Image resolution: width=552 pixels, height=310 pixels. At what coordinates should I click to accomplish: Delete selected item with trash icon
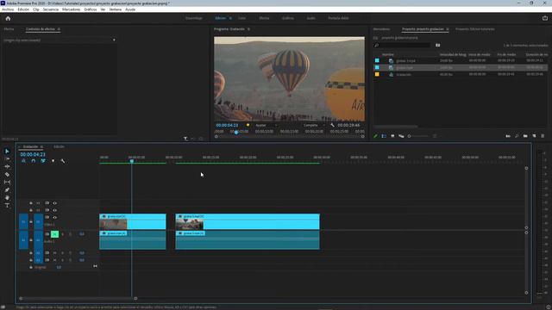(x=543, y=136)
